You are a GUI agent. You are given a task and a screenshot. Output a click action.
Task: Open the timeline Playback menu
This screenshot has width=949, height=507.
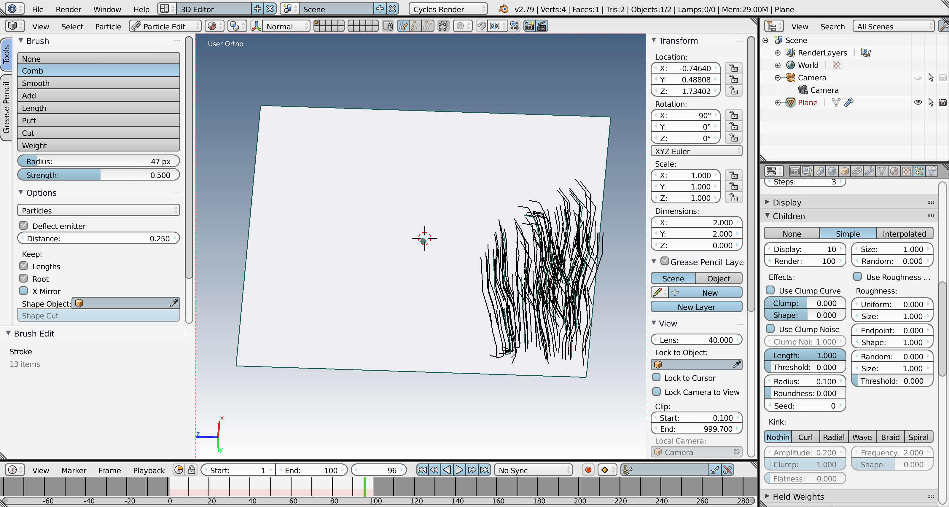pyautogui.click(x=149, y=470)
